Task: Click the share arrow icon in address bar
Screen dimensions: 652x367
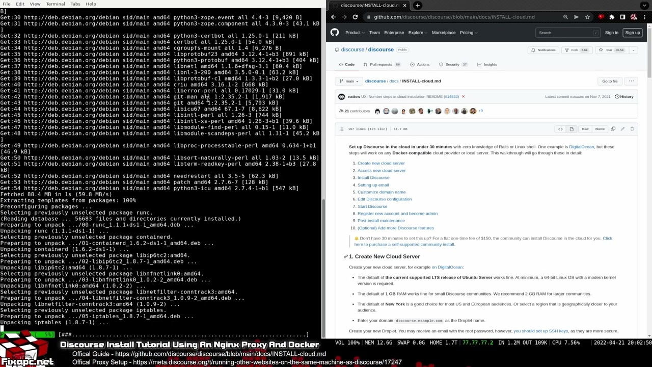Action: coord(576,17)
